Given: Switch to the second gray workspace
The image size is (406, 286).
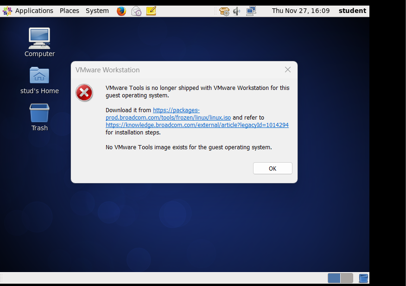Looking at the screenshot, I should click(347, 278).
